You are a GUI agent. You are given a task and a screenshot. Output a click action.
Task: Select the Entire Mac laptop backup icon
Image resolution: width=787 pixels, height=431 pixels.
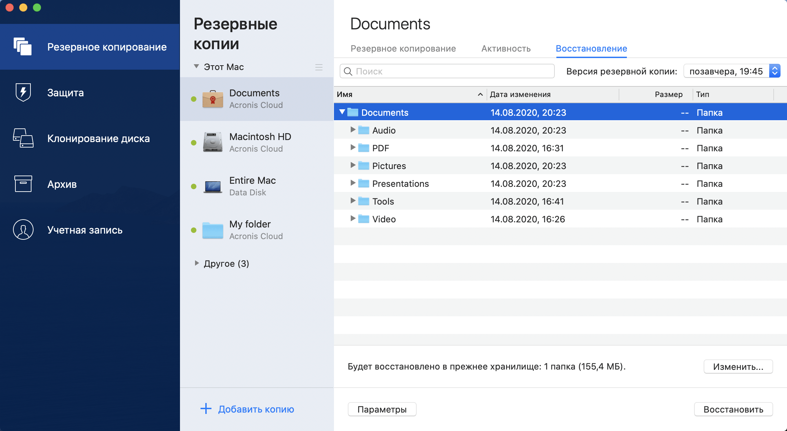[212, 186]
